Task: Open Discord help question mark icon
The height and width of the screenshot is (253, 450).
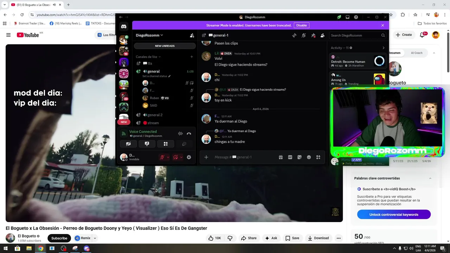Action: (x=356, y=17)
